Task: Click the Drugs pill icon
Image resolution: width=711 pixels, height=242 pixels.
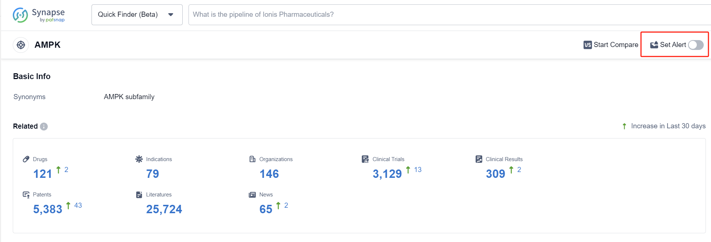Action: point(26,159)
